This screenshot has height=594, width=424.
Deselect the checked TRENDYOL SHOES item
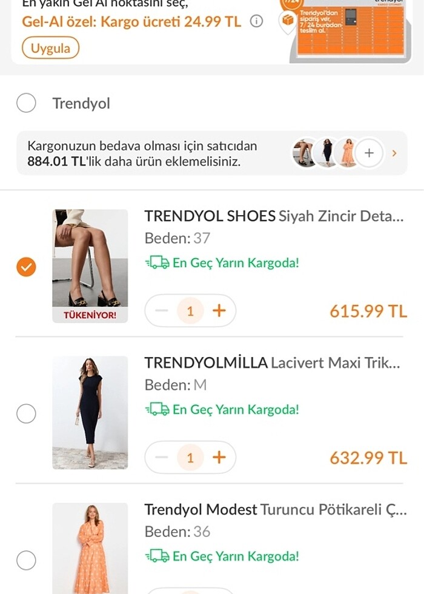tap(25, 265)
